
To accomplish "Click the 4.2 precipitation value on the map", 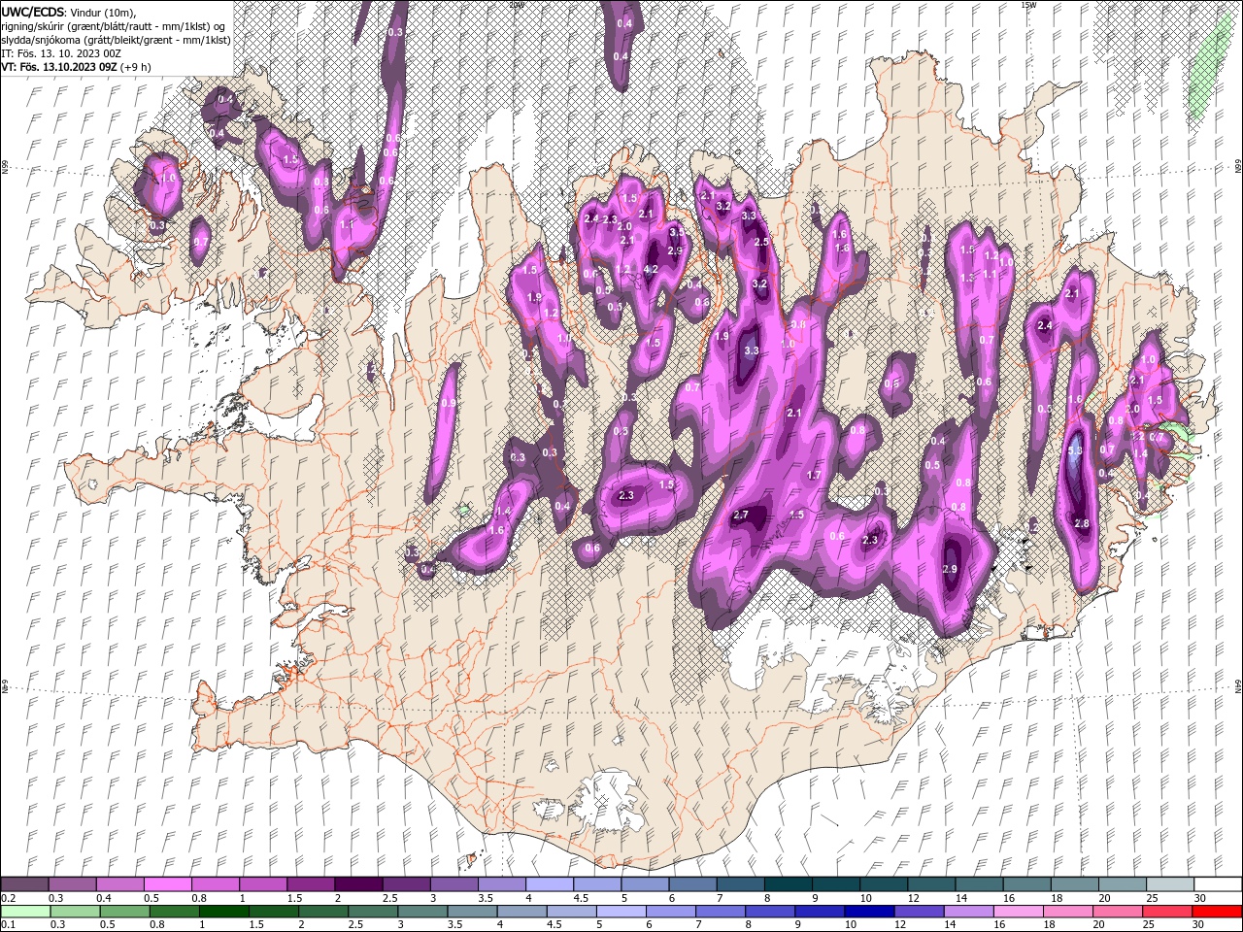I will 651,269.
